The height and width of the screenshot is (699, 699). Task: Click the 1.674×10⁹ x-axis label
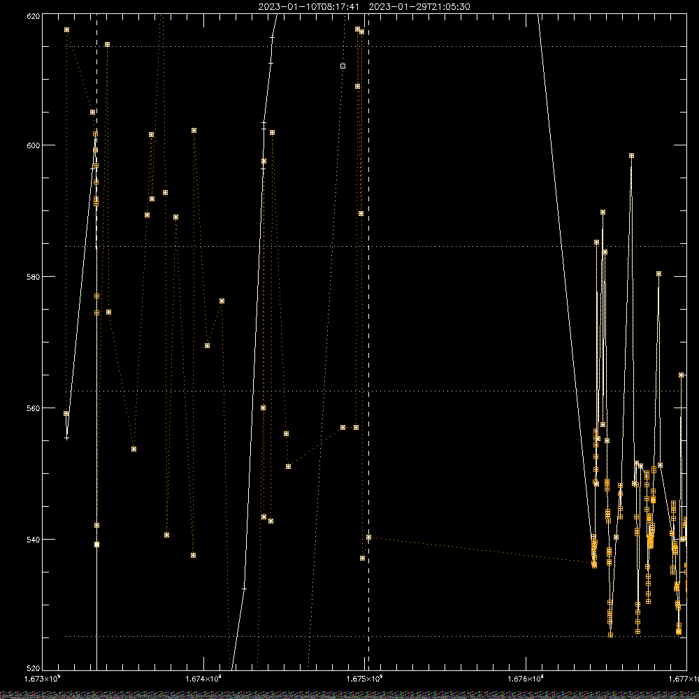tap(203, 679)
